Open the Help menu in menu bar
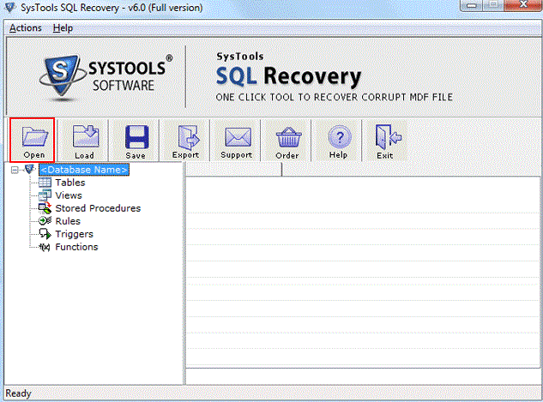This screenshot has width=543, height=402. pos(63,27)
